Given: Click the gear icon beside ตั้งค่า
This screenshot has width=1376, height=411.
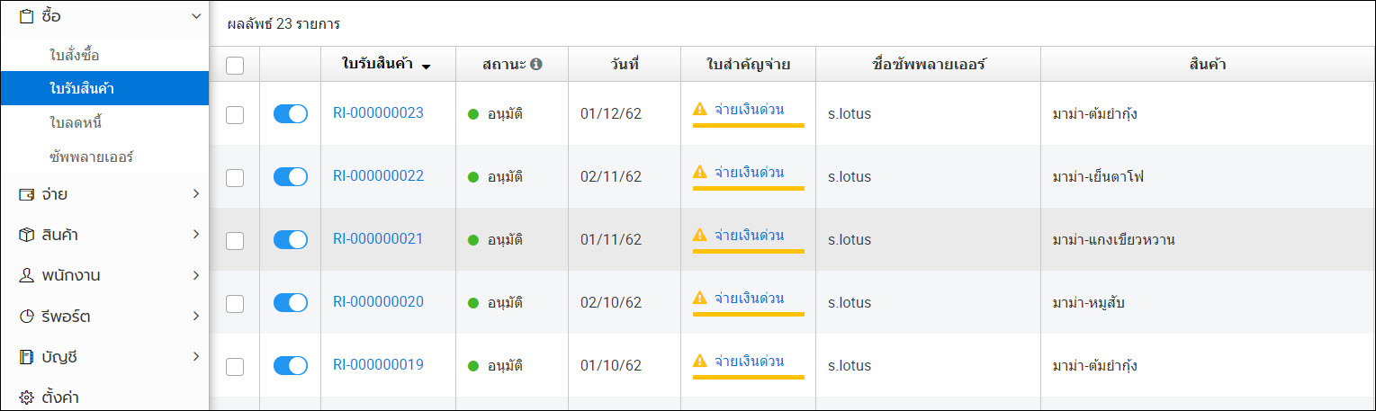Looking at the screenshot, I should (x=26, y=398).
